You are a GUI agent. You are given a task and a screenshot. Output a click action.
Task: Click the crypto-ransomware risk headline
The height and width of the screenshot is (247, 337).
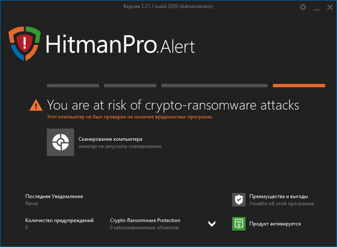click(x=173, y=105)
